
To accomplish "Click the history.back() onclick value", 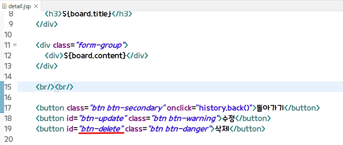I will (x=224, y=108).
